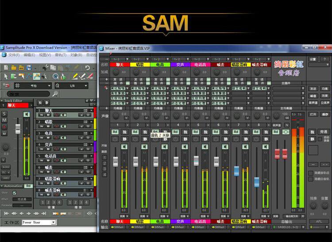The width and height of the screenshot is (332, 242).
Task: Click the open folder icon in Samplitude toolbar
Action: click(14, 68)
